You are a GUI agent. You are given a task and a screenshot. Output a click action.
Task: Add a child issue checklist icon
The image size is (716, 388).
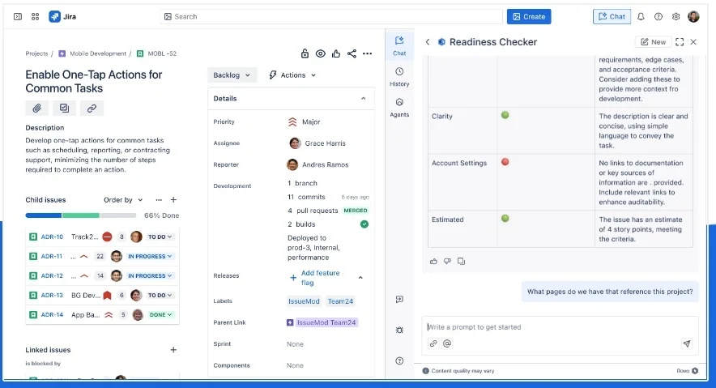(x=64, y=109)
